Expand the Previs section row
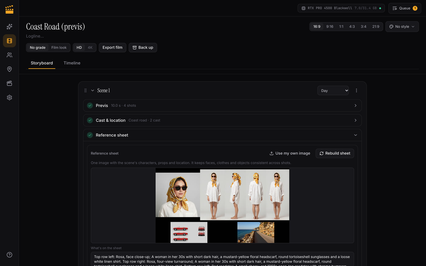Viewport: 426px width, 266px height. pyautogui.click(x=222, y=106)
